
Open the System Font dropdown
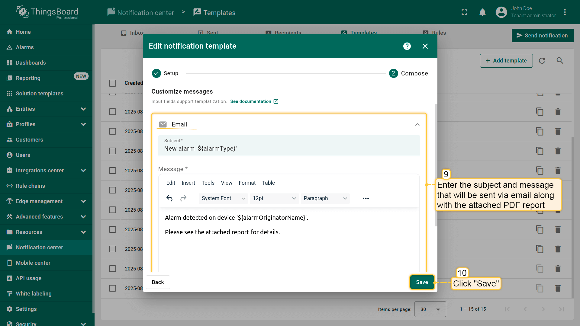coord(223,198)
